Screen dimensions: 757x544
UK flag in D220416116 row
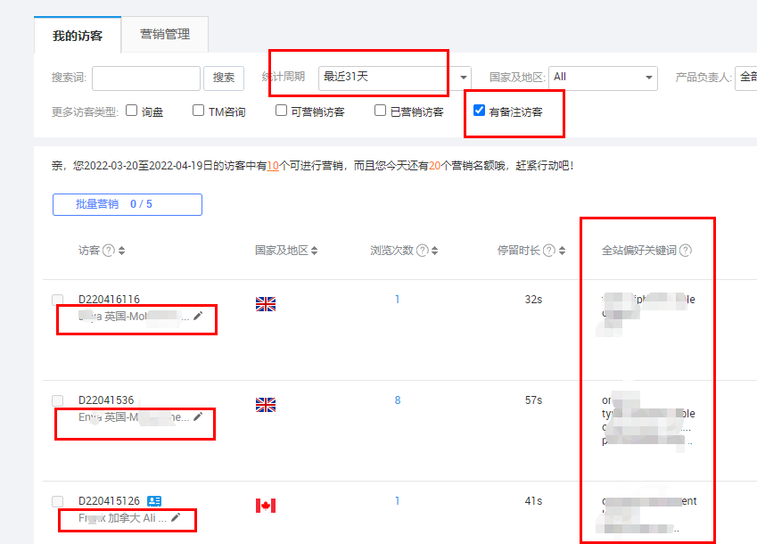click(266, 304)
